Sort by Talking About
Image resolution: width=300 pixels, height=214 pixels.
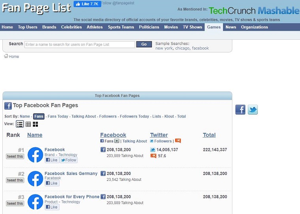tap(84, 116)
